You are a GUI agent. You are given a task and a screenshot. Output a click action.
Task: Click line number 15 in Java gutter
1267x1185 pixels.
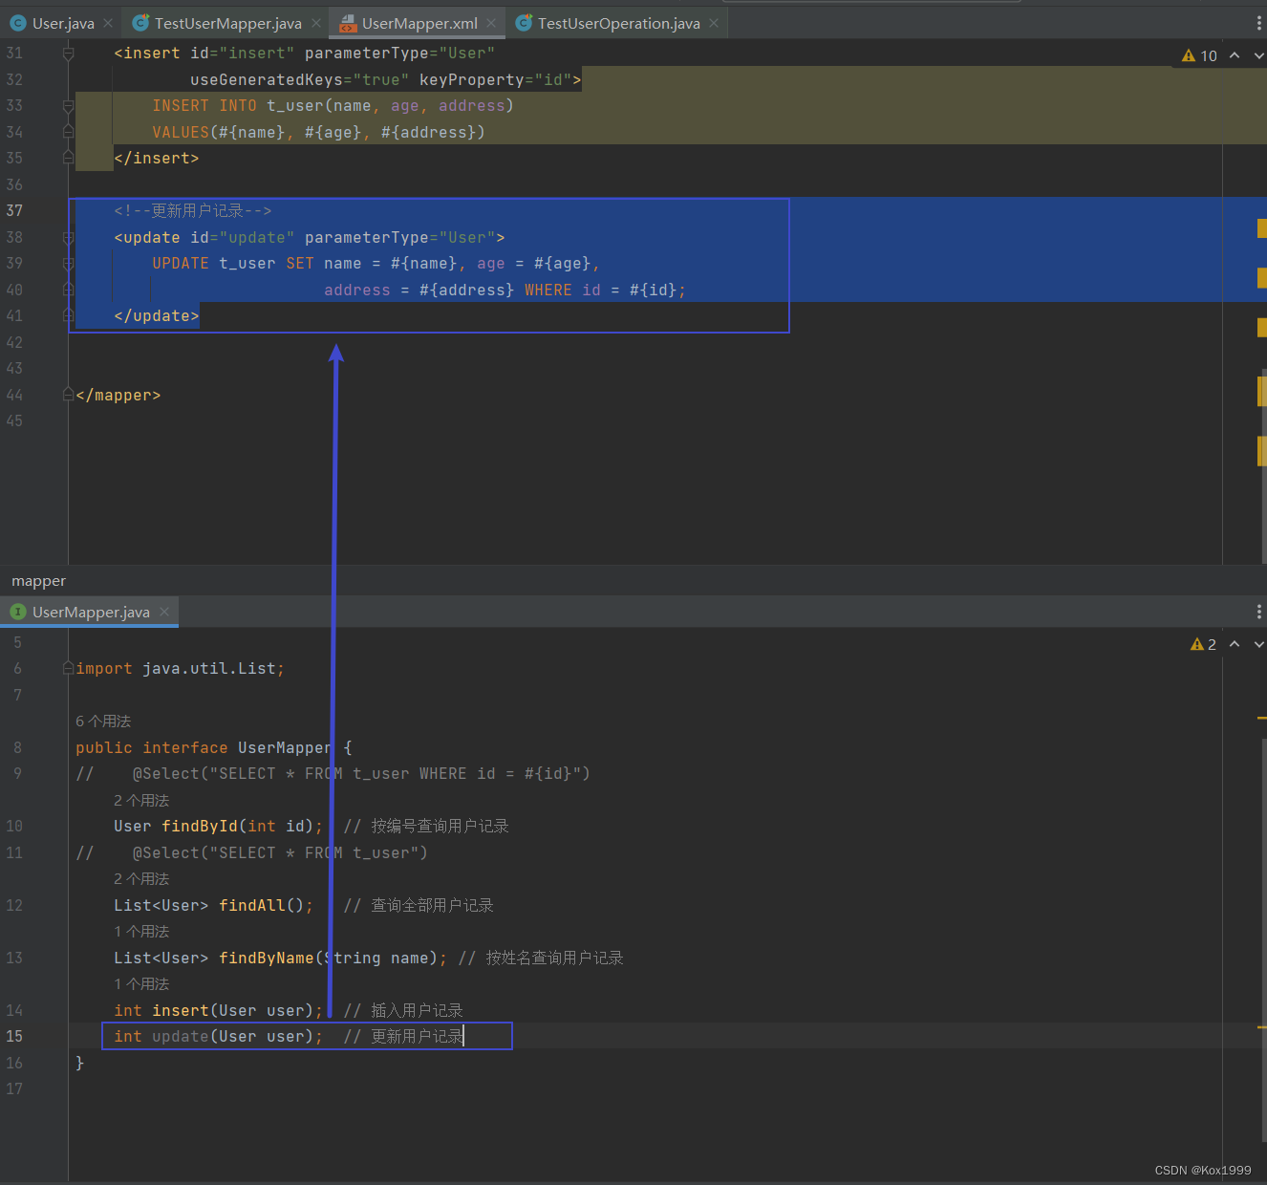click(x=14, y=1037)
